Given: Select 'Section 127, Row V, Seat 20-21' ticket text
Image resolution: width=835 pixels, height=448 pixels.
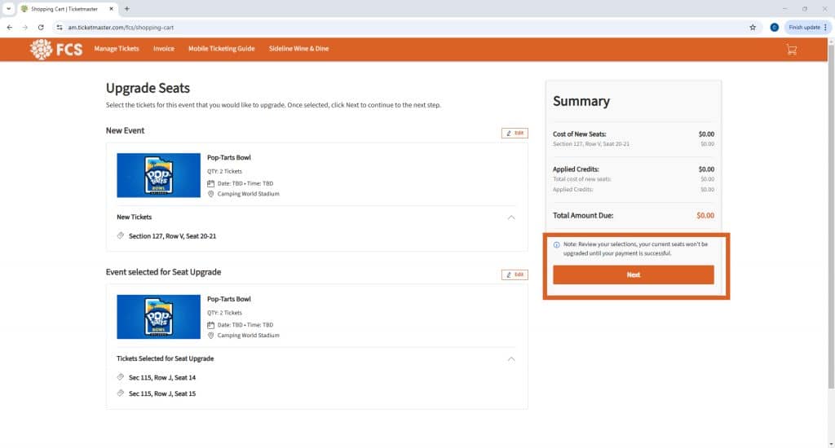Looking at the screenshot, I should (x=173, y=236).
